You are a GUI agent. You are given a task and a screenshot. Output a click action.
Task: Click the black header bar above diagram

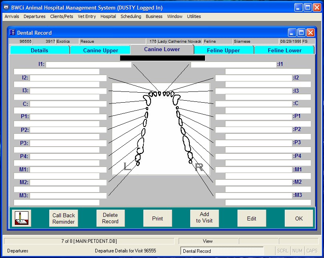pos(163,58)
